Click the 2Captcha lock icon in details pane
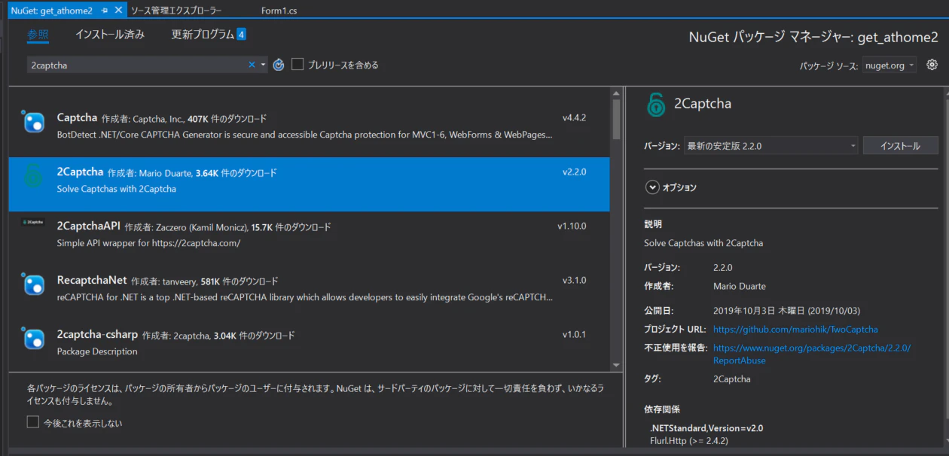 click(656, 104)
